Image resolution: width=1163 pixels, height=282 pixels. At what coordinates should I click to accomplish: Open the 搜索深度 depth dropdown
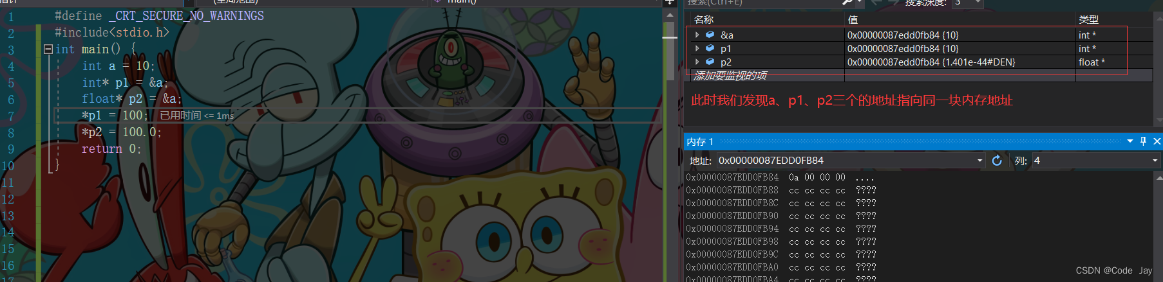point(979,3)
